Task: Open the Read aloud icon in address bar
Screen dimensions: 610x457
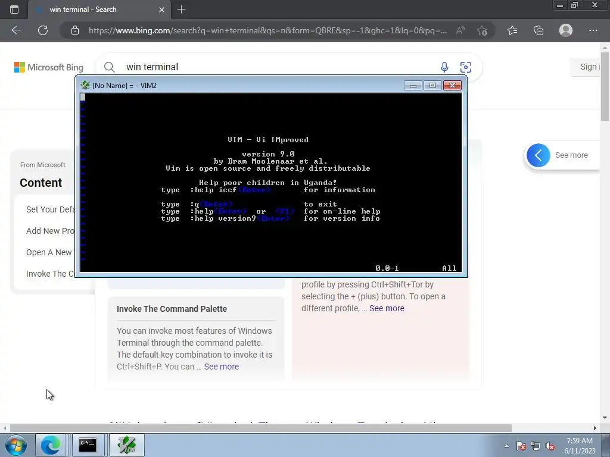Action: click(x=460, y=30)
